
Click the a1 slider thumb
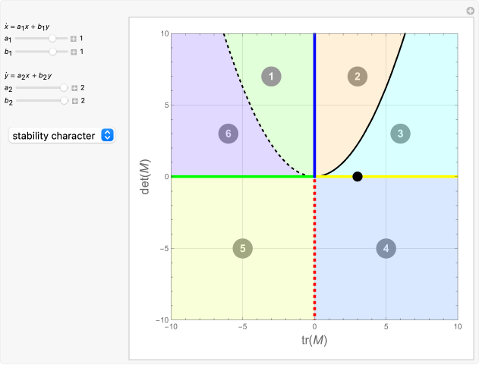coord(52,38)
